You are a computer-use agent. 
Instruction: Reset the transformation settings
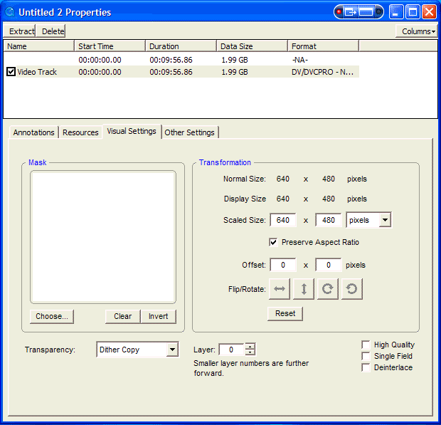click(x=285, y=313)
